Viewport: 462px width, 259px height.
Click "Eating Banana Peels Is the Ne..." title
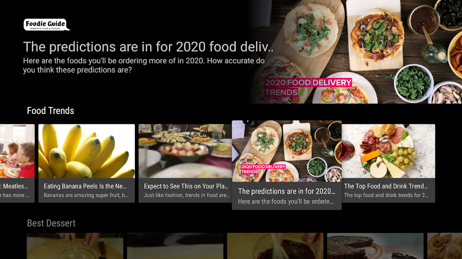click(85, 186)
